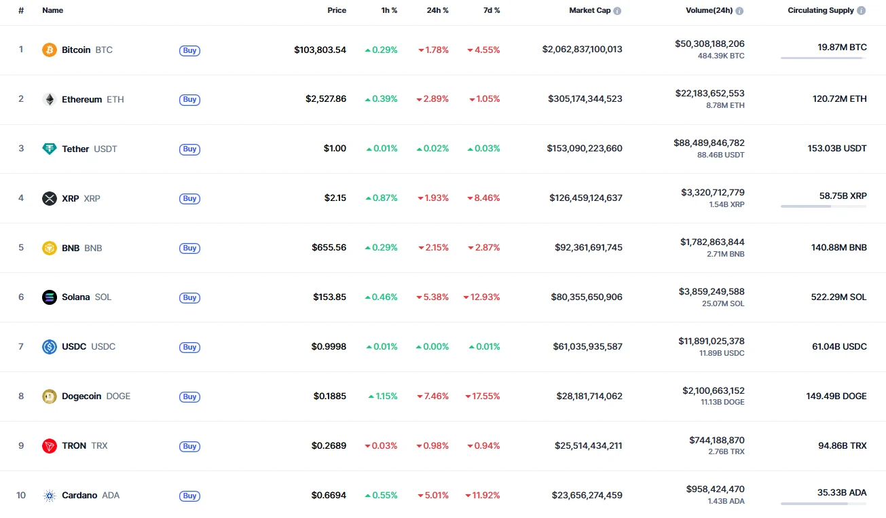
Task: Click the TRON logo icon
Action: click(50, 446)
